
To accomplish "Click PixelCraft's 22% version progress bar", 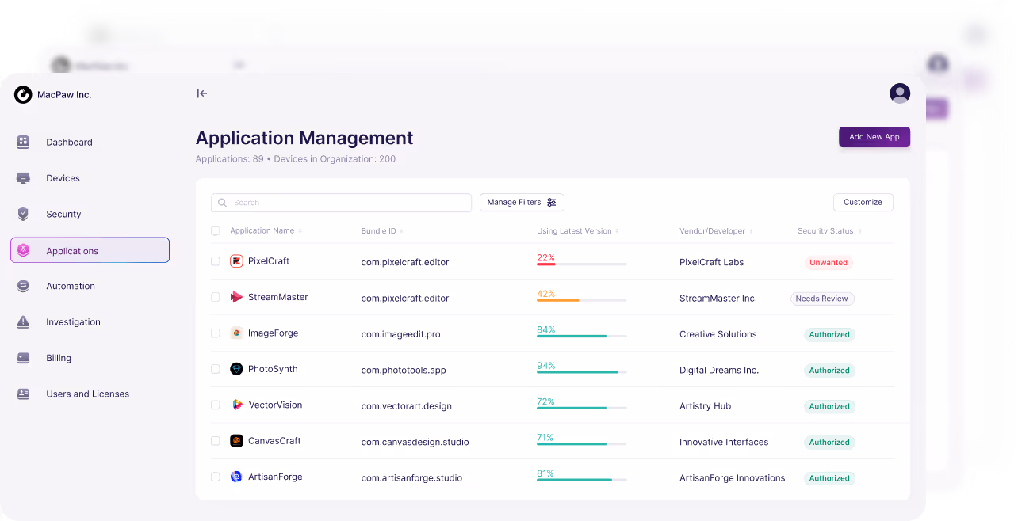I will tap(581, 264).
